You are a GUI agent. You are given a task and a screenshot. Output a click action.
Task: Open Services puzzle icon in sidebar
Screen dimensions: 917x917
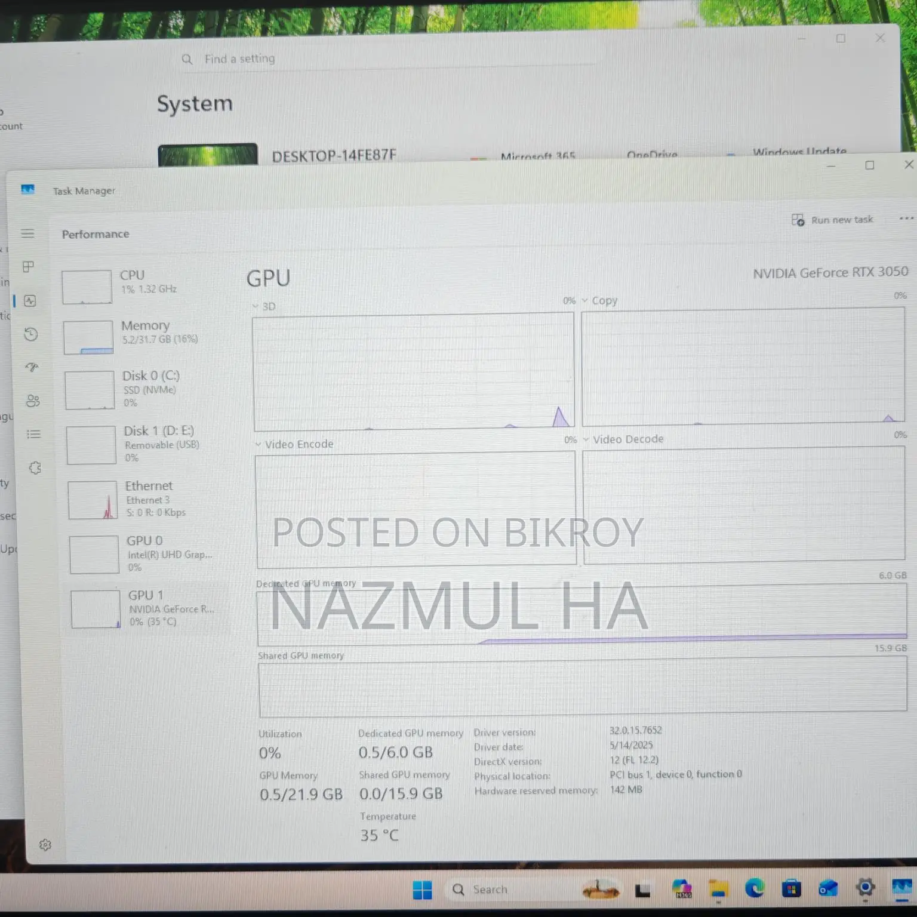(x=35, y=467)
